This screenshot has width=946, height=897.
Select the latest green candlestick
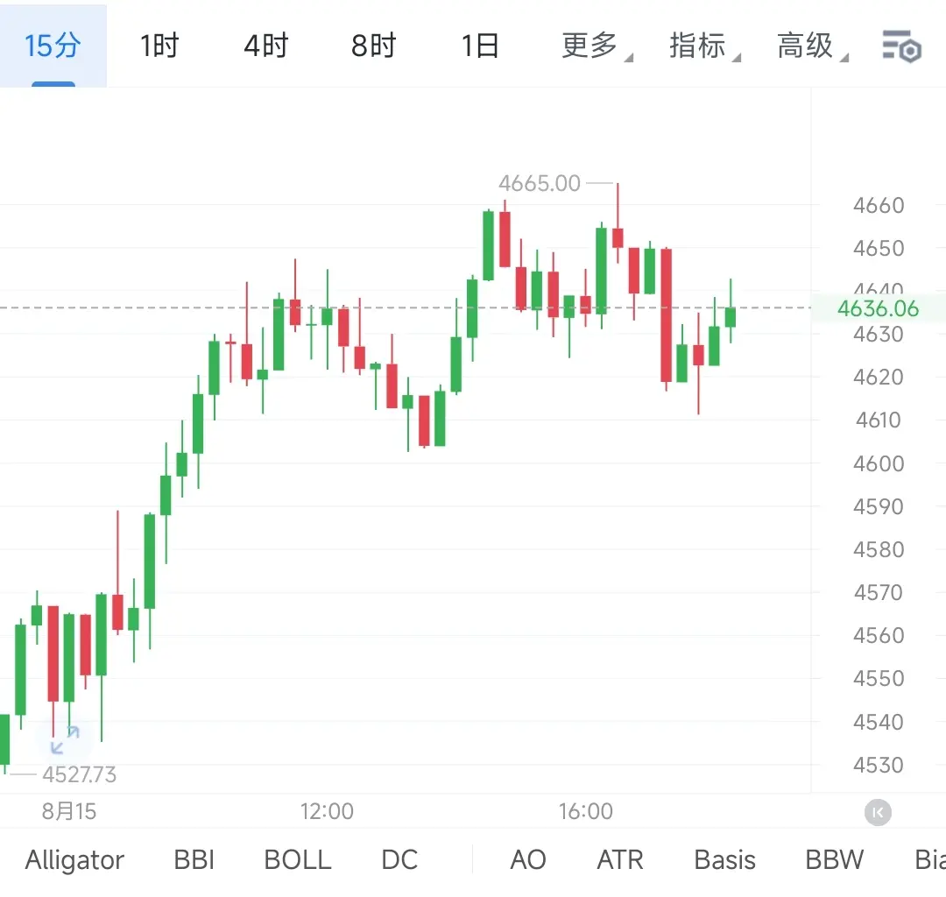731,317
